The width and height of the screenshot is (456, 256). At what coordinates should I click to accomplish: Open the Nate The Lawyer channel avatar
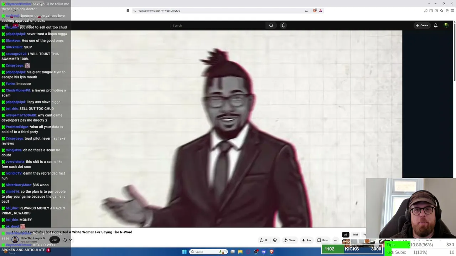(15, 240)
